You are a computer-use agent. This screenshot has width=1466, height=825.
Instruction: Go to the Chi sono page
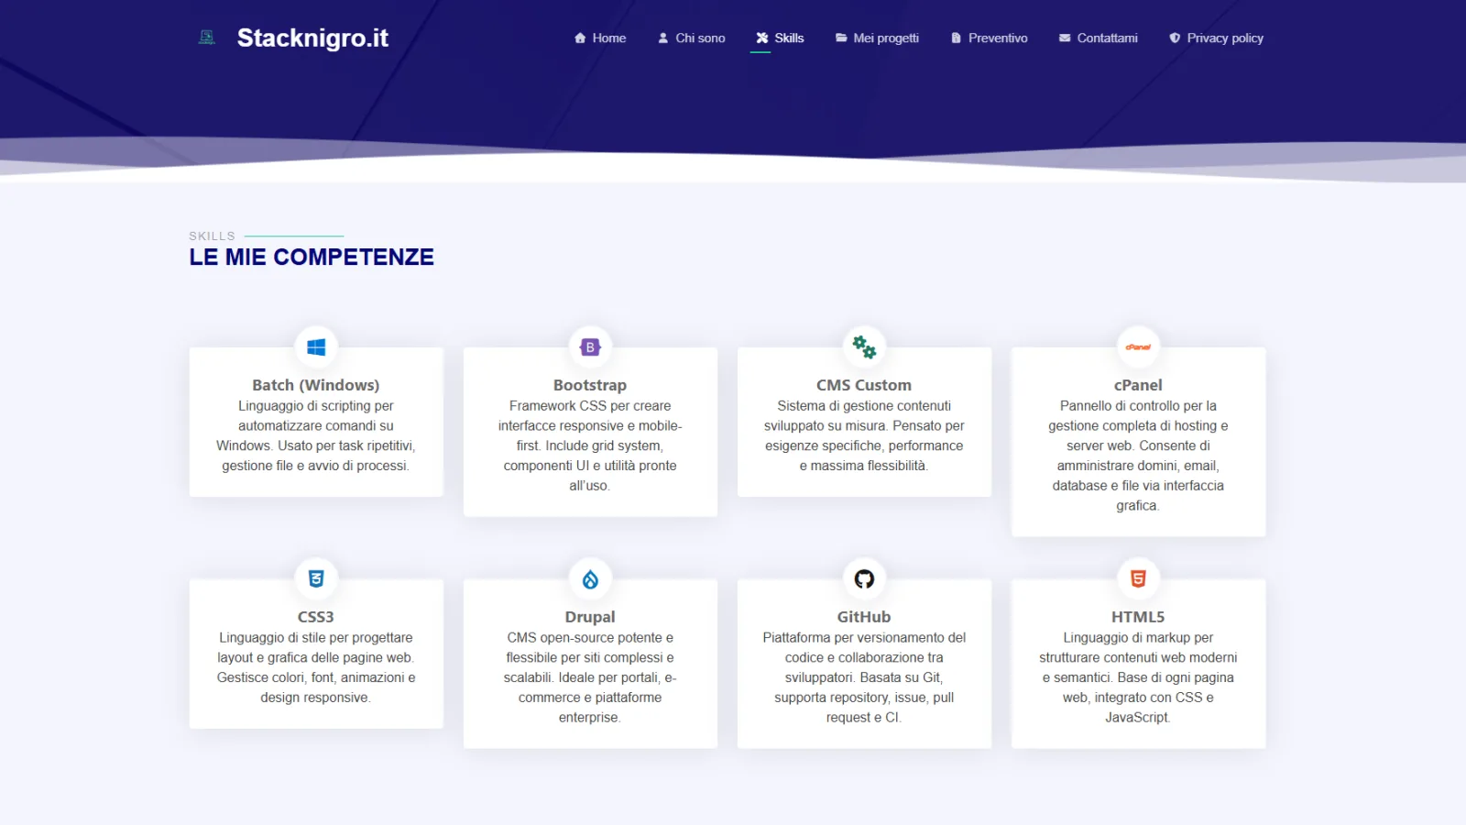[x=692, y=38]
